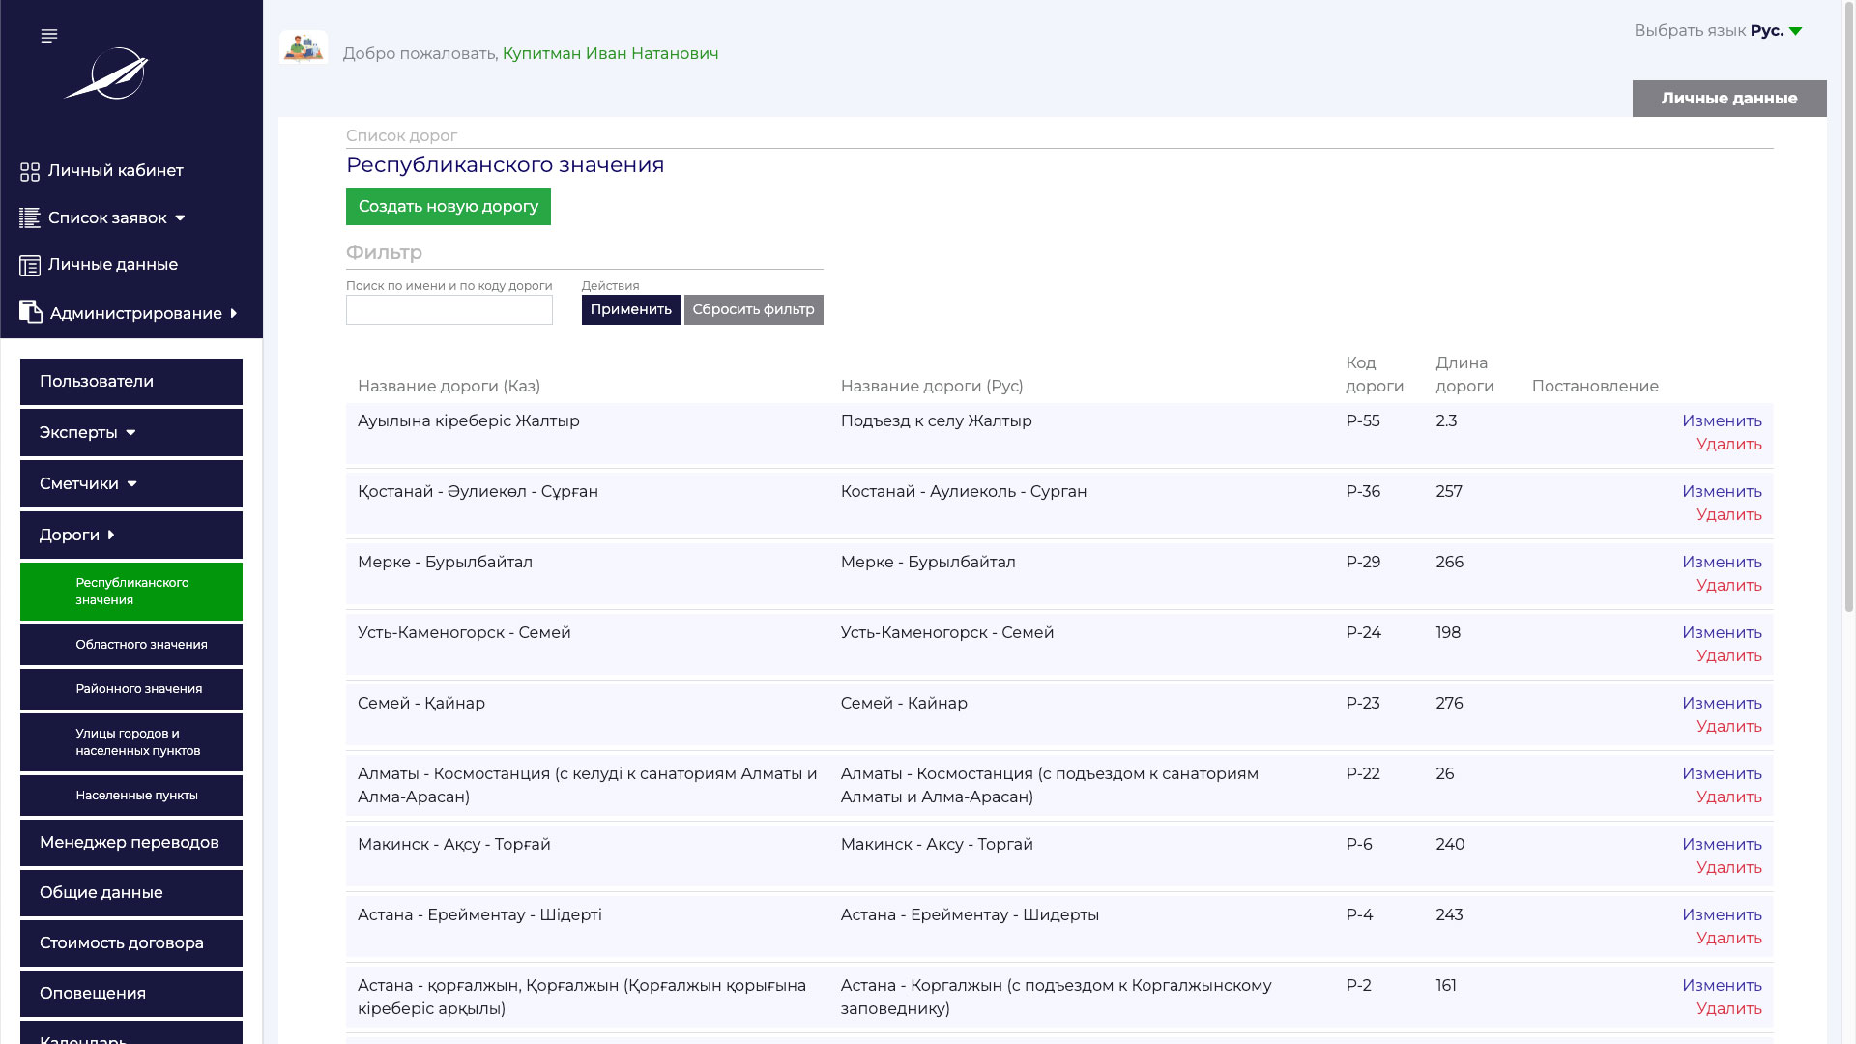This screenshot has width=1856, height=1044.
Task: Click the Список заявок list icon
Action: [30, 218]
